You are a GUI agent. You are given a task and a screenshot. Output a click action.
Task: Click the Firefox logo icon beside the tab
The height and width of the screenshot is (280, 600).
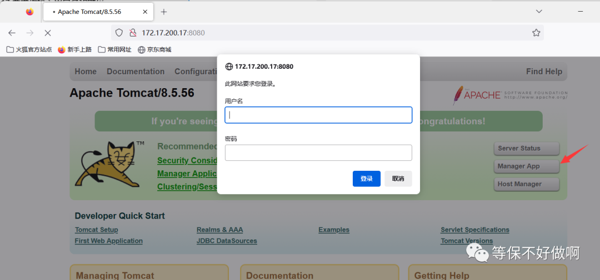(x=30, y=12)
